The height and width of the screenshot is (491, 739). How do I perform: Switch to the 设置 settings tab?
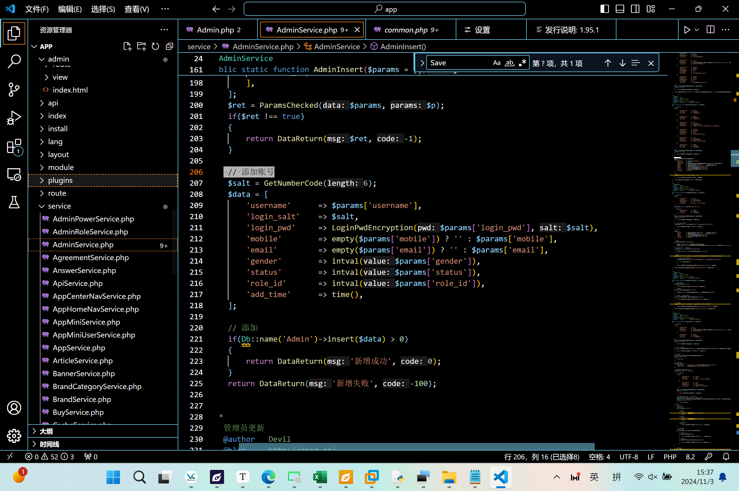[x=491, y=30]
